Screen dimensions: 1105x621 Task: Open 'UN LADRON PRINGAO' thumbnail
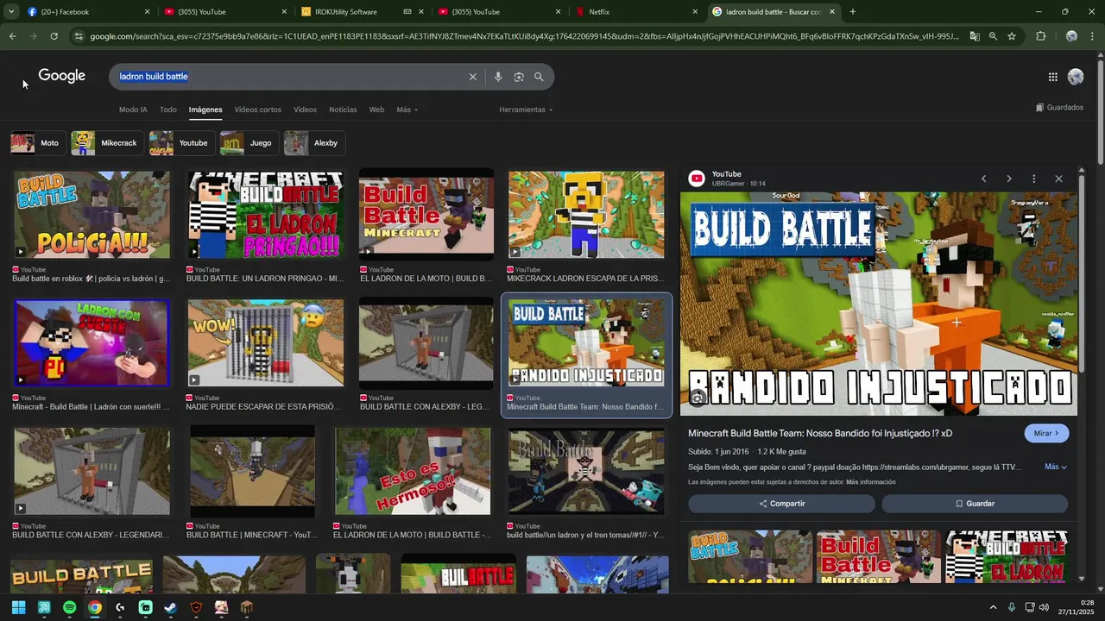coord(265,215)
